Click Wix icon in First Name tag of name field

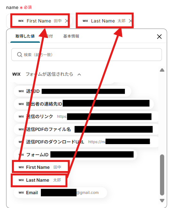point(21,21)
